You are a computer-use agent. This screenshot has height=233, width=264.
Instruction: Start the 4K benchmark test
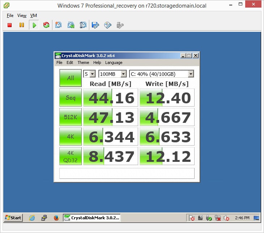(71, 137)
